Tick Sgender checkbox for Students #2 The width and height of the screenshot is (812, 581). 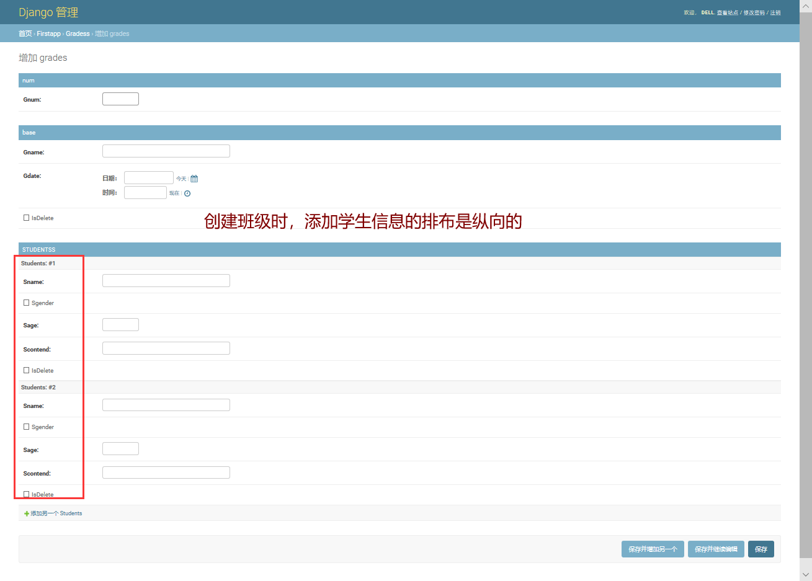point(26,427)
